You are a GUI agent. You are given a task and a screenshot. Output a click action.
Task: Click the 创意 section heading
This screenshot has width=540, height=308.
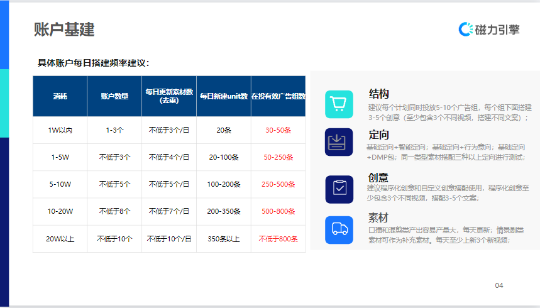coord(378,178)
